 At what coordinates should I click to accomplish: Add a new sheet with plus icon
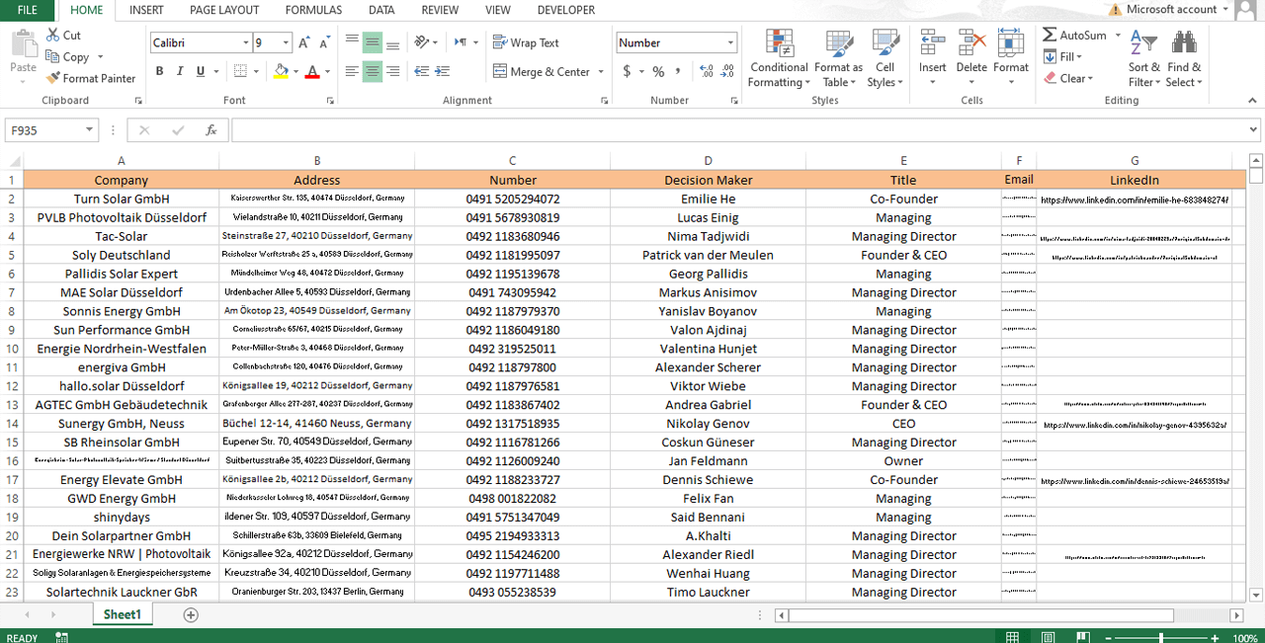(x=191, y=614)
